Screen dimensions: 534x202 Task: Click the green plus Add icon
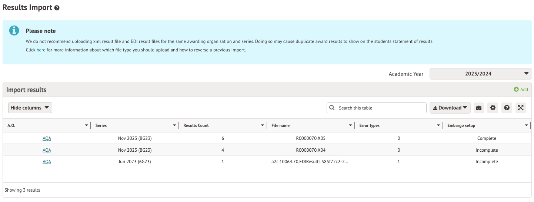pos(516,90)
